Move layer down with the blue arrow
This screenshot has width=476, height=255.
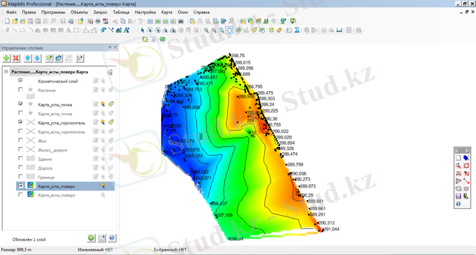(x=37, y=58)
